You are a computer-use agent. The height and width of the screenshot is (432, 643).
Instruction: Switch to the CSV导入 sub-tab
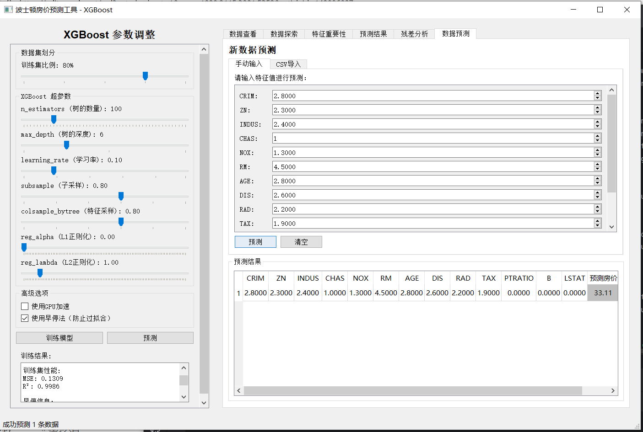pos(288,64)
